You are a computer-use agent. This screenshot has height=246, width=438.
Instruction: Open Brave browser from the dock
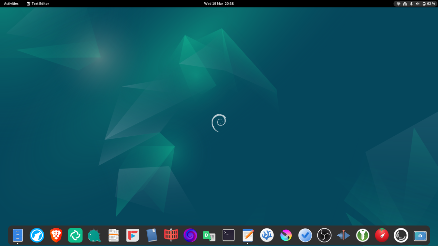click(x=56, y=235)
